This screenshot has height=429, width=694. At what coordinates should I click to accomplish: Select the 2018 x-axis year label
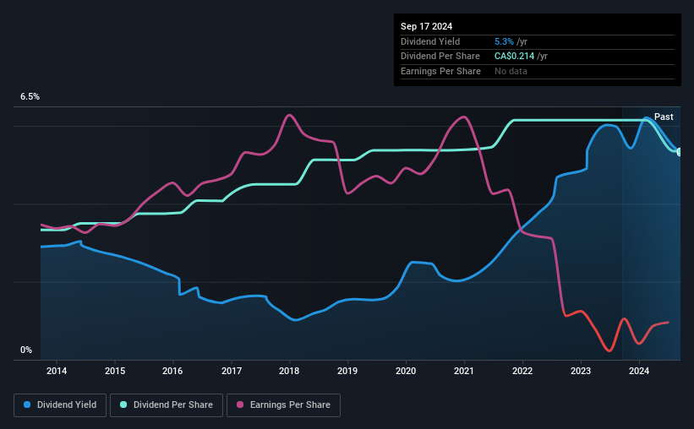click(289, 371)
